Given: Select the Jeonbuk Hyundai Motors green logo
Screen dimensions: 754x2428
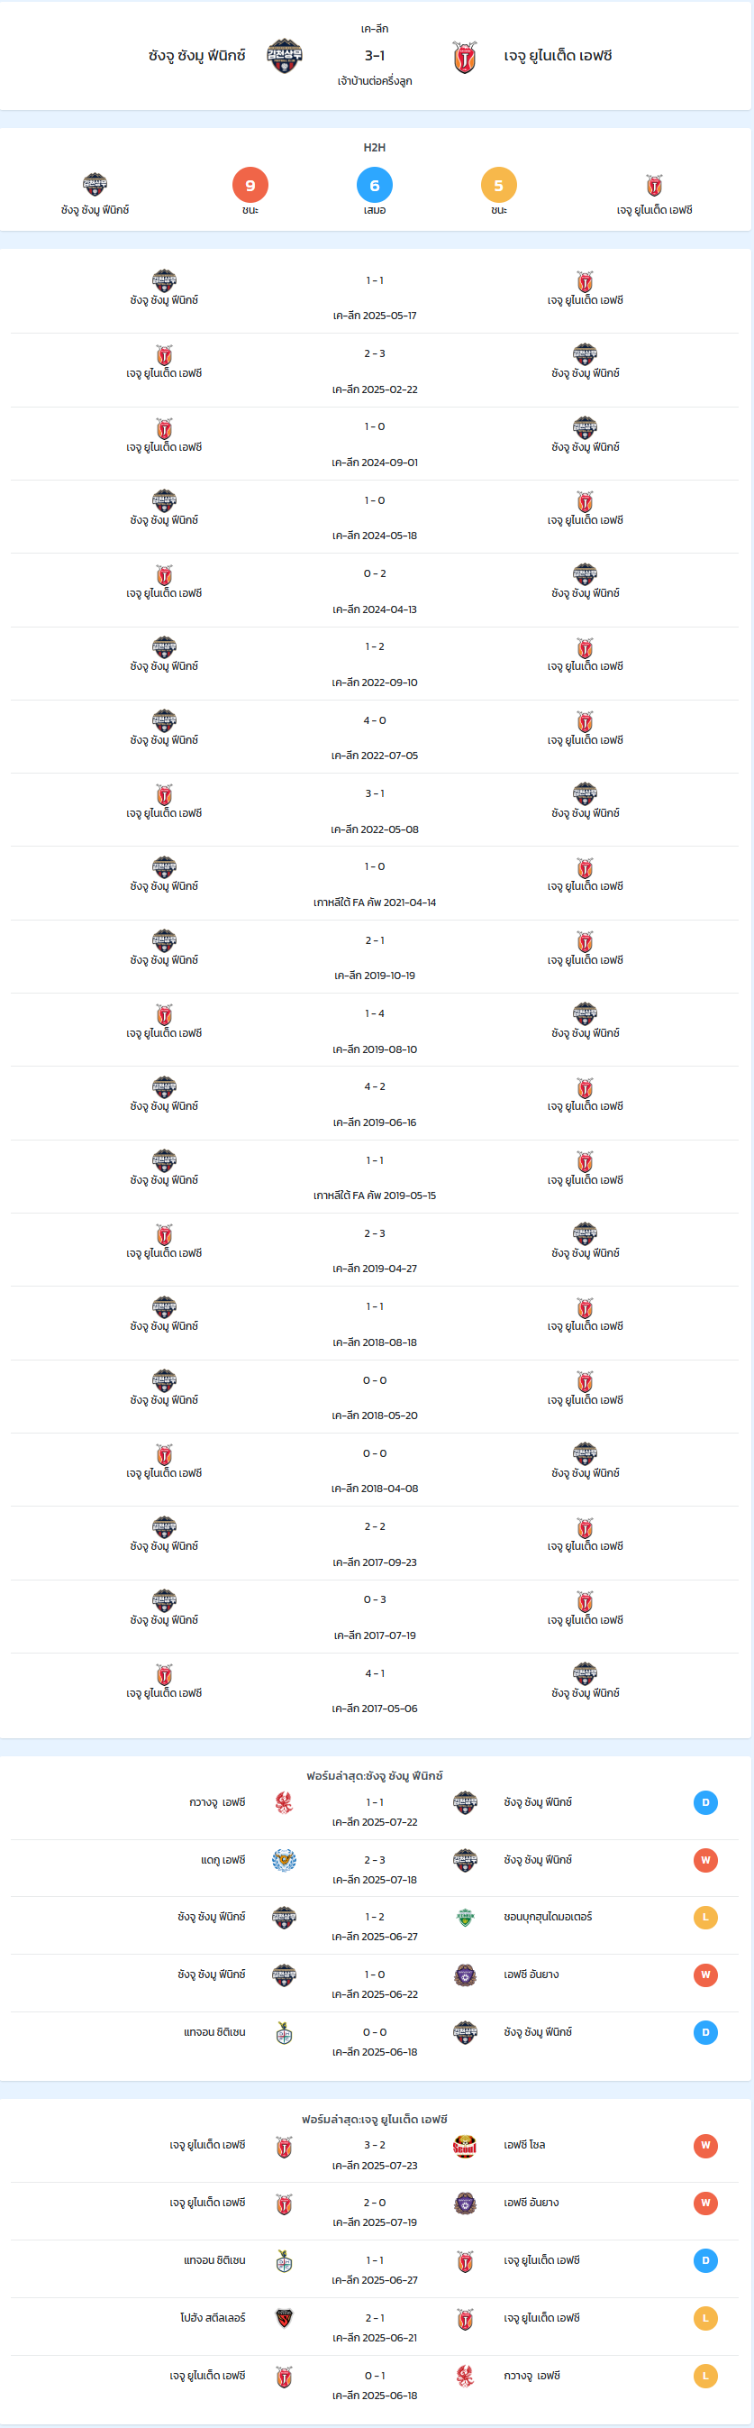Looking at the screenshot, I should pyautogui.click(x=465, y=1917).
